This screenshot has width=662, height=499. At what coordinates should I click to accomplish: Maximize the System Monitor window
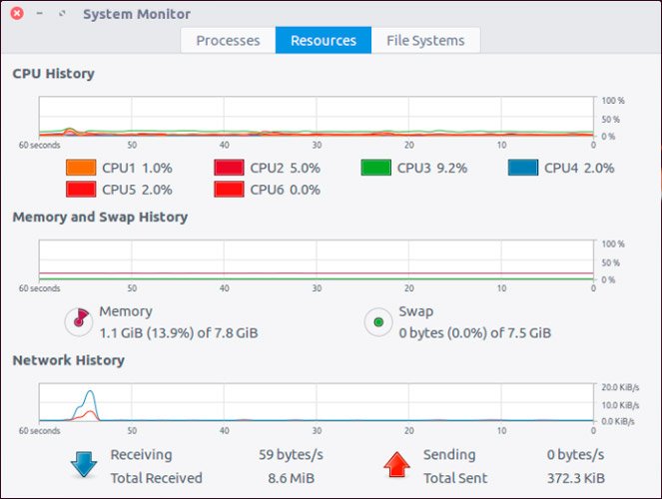tap(62, 14)
